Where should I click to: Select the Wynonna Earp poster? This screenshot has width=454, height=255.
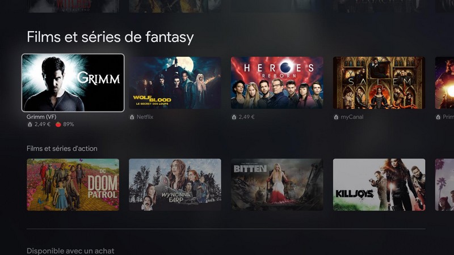pyautogui.click(x=175, y=185)
